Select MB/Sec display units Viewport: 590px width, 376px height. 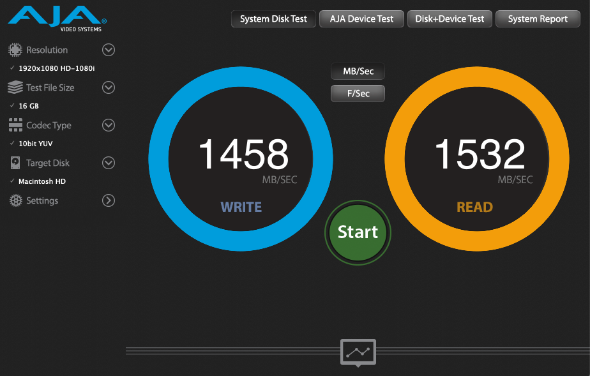pos(358,71)
